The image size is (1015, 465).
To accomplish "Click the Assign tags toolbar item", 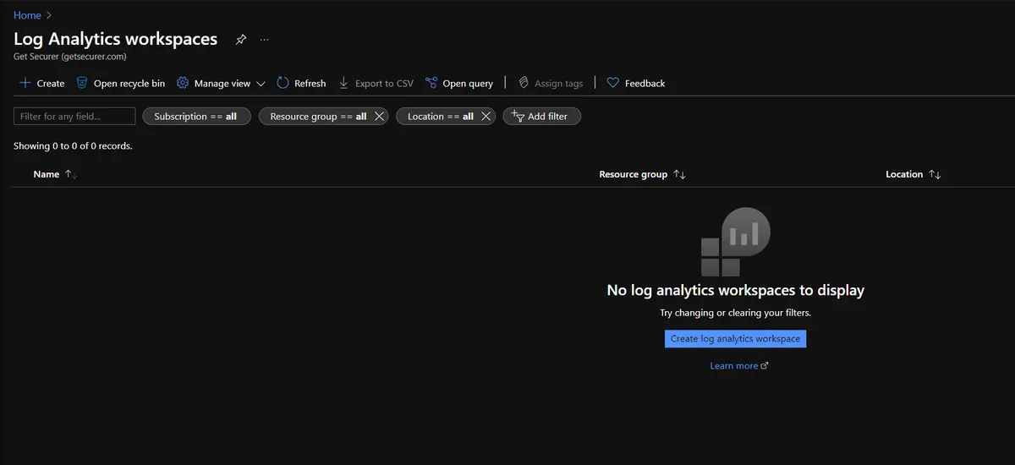I will pyautogui.click(x=551, y=83).
